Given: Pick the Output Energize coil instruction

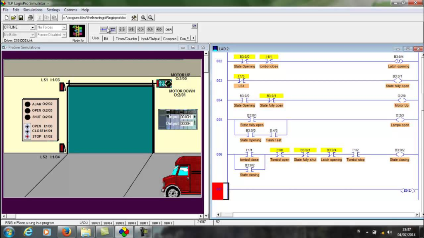Looking at the screenshot, I should (x=141, y=29).
